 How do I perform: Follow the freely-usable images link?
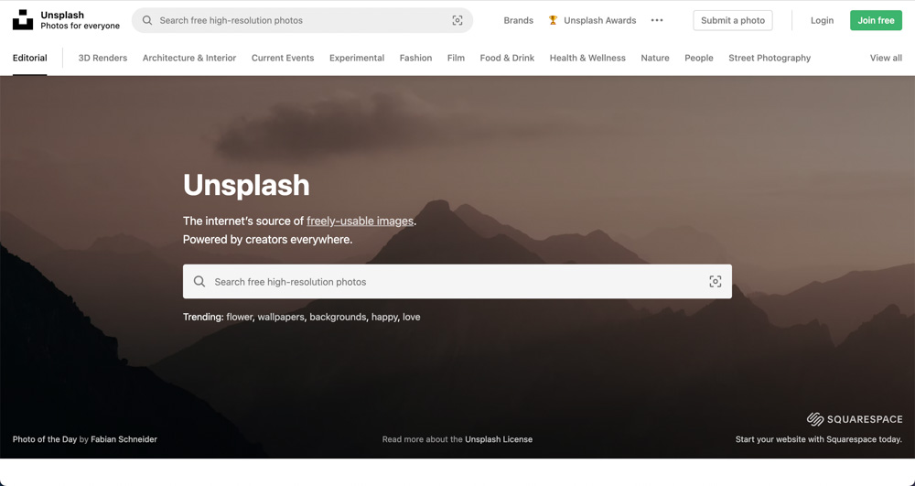point(360,221)
